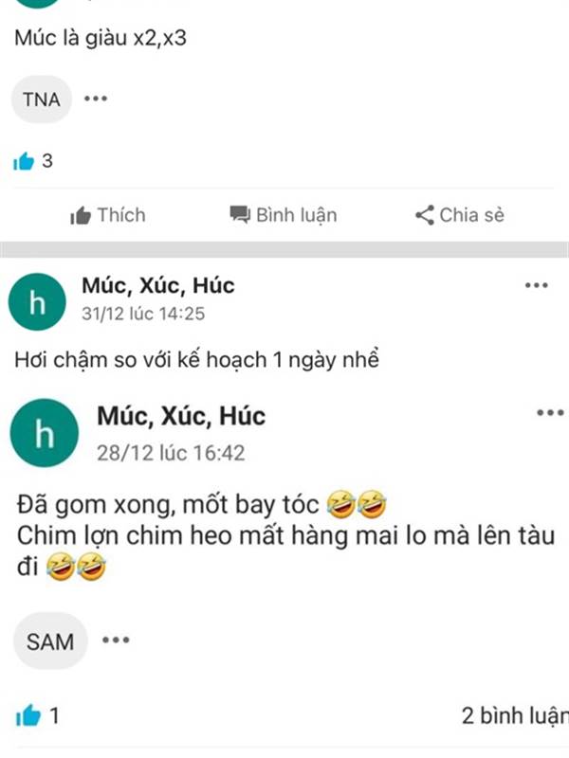Open options dots beside TNA tag

[x=96, y=99]
